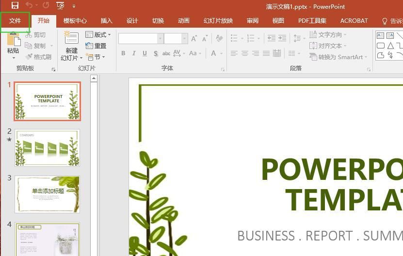The width and height of the screenshot is (403, 256).
Task: Click the decrease font size icon
Action: [x=205, y=39]
